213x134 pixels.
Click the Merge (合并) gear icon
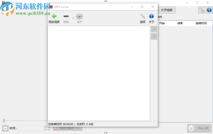[x=79, y=16]
